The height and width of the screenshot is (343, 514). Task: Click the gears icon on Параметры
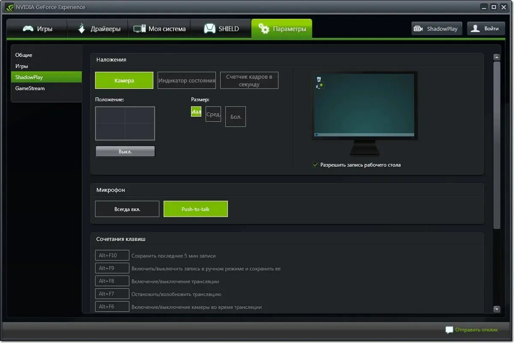coord(264,29)
